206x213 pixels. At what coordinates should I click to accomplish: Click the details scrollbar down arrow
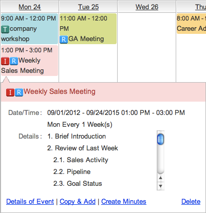[x=160, y=186]
